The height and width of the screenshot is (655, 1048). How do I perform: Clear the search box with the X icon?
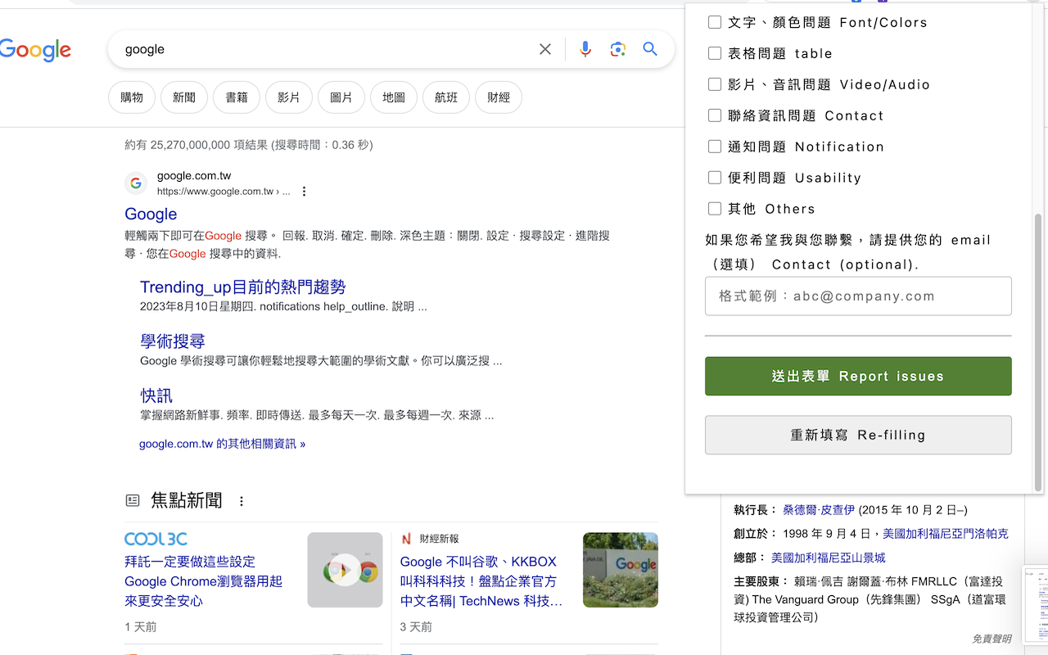(x=545, y=49)
